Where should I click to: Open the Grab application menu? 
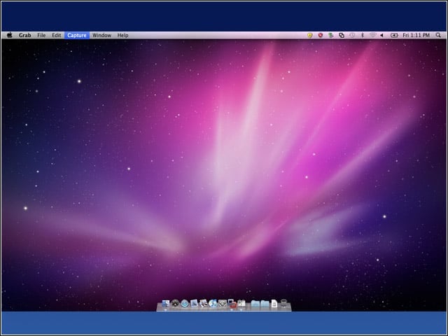tap(25, 35)
